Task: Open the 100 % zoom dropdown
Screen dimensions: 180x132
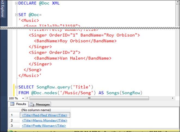Action: pyautogui.click(x=23, y=98)
